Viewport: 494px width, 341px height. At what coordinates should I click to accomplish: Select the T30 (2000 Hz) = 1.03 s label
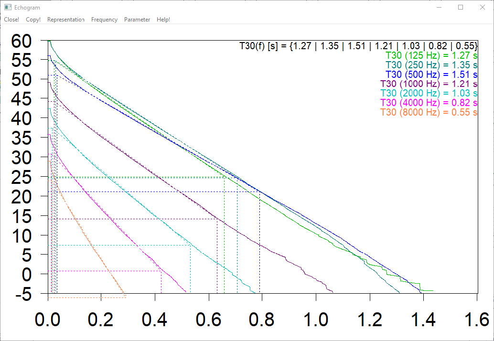[x=429, y=94]
